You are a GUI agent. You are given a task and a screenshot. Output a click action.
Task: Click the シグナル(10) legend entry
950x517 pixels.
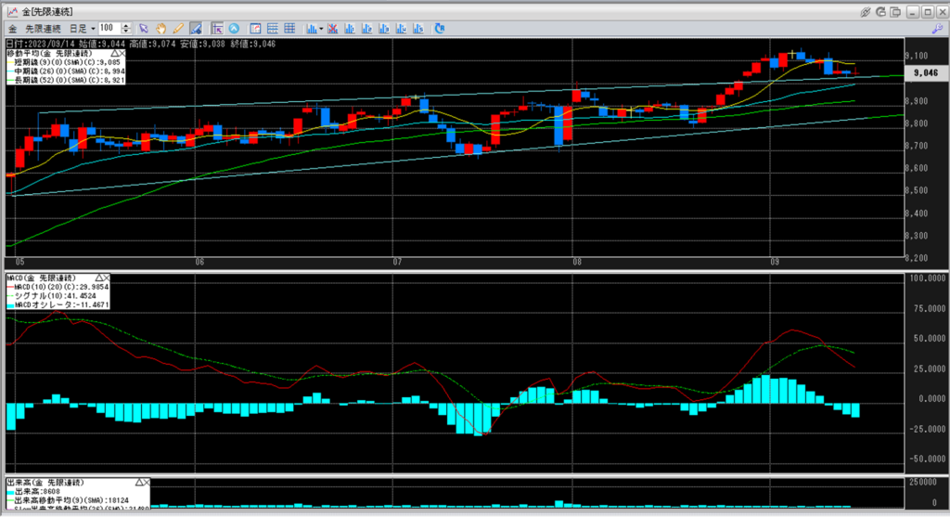tap(52, 296)
